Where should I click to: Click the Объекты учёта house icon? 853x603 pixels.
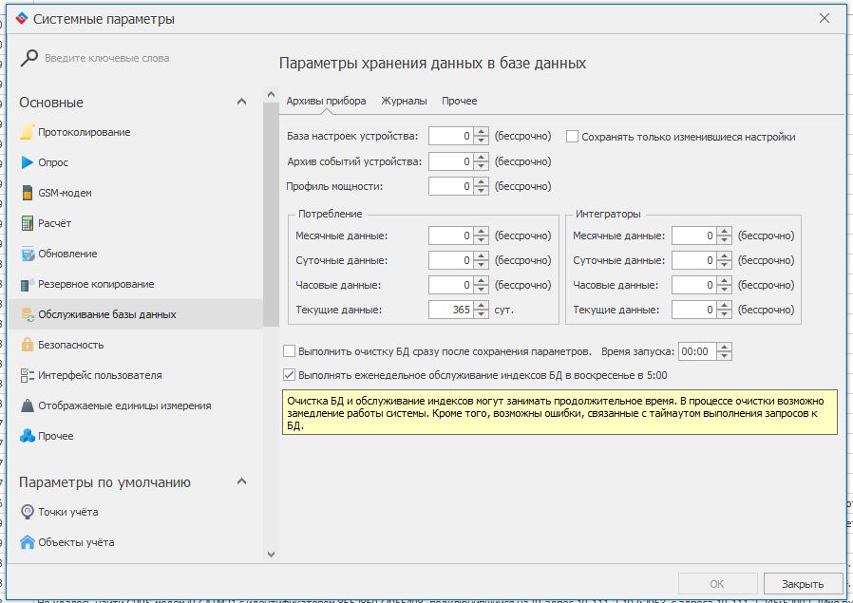(x=28, y=542)
